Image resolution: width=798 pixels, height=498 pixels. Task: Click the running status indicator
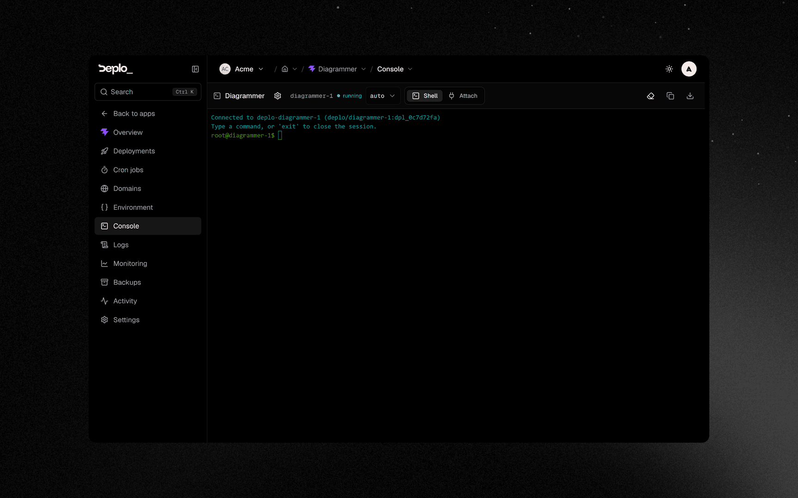point(350,96)
